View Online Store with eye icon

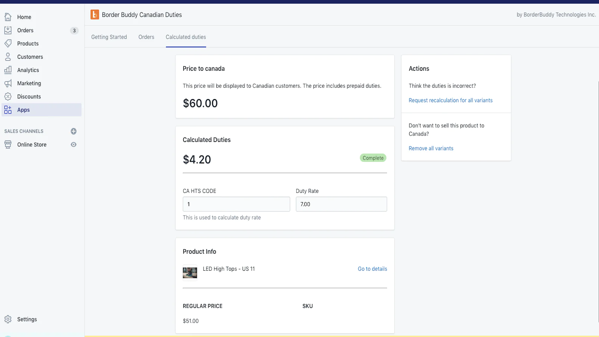(x=74, y=145)
